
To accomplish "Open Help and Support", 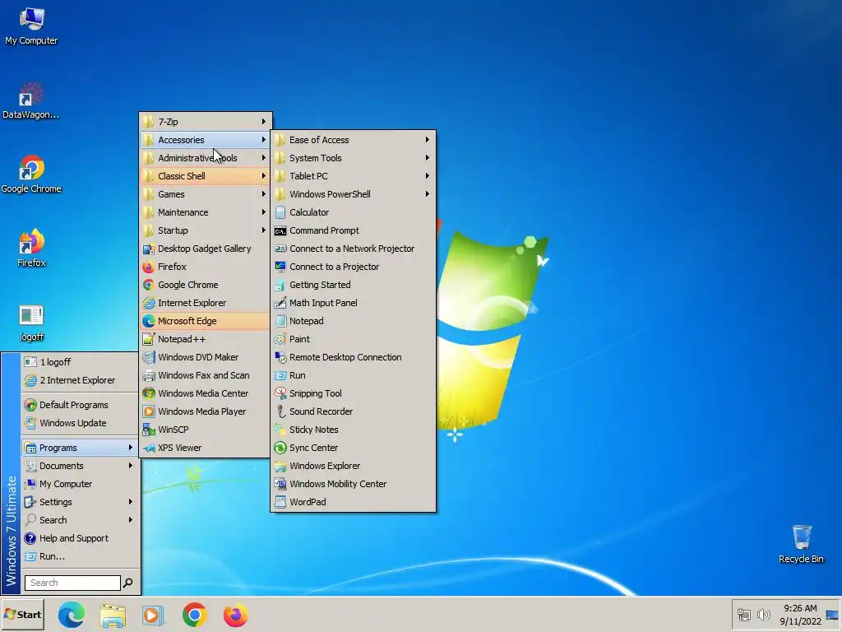I will pyautogui.click(x=80, y=538).
